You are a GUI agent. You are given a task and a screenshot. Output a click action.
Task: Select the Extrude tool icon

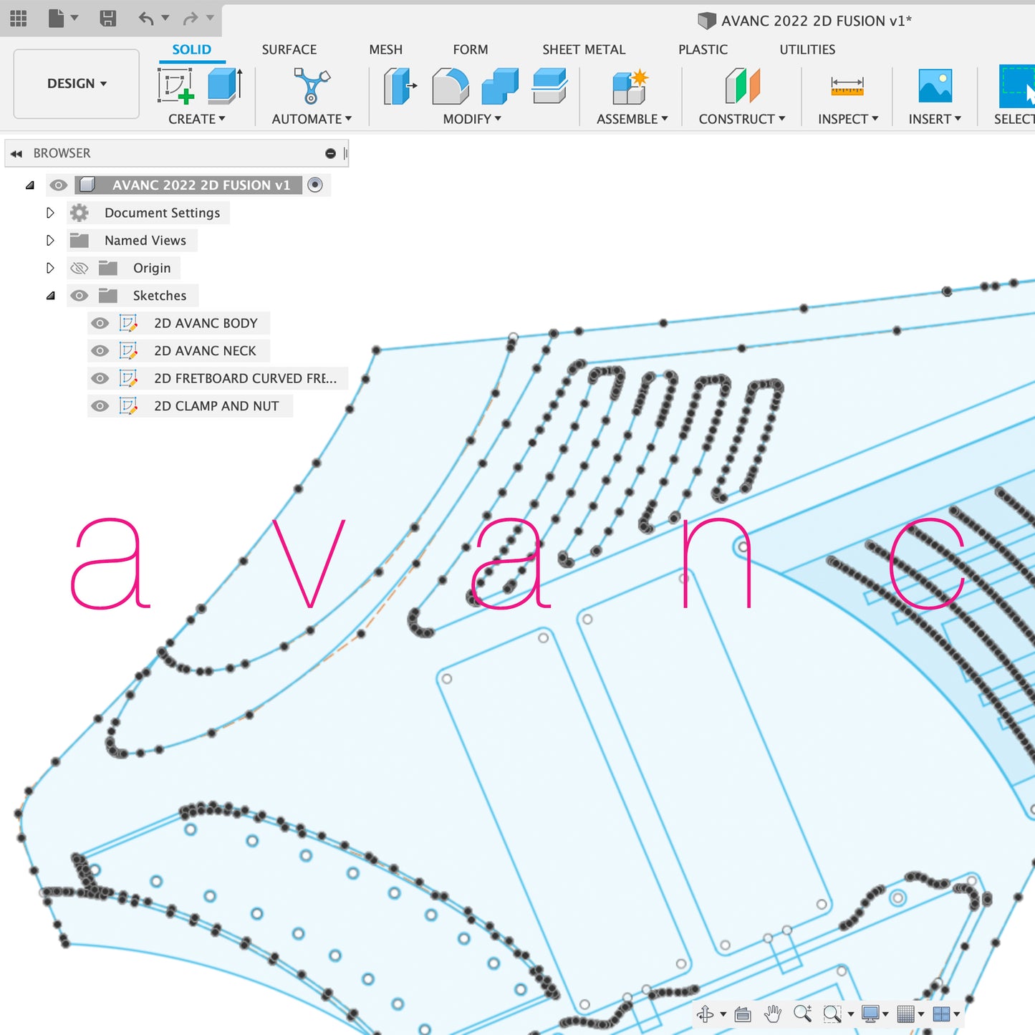[x=224, y=86]
